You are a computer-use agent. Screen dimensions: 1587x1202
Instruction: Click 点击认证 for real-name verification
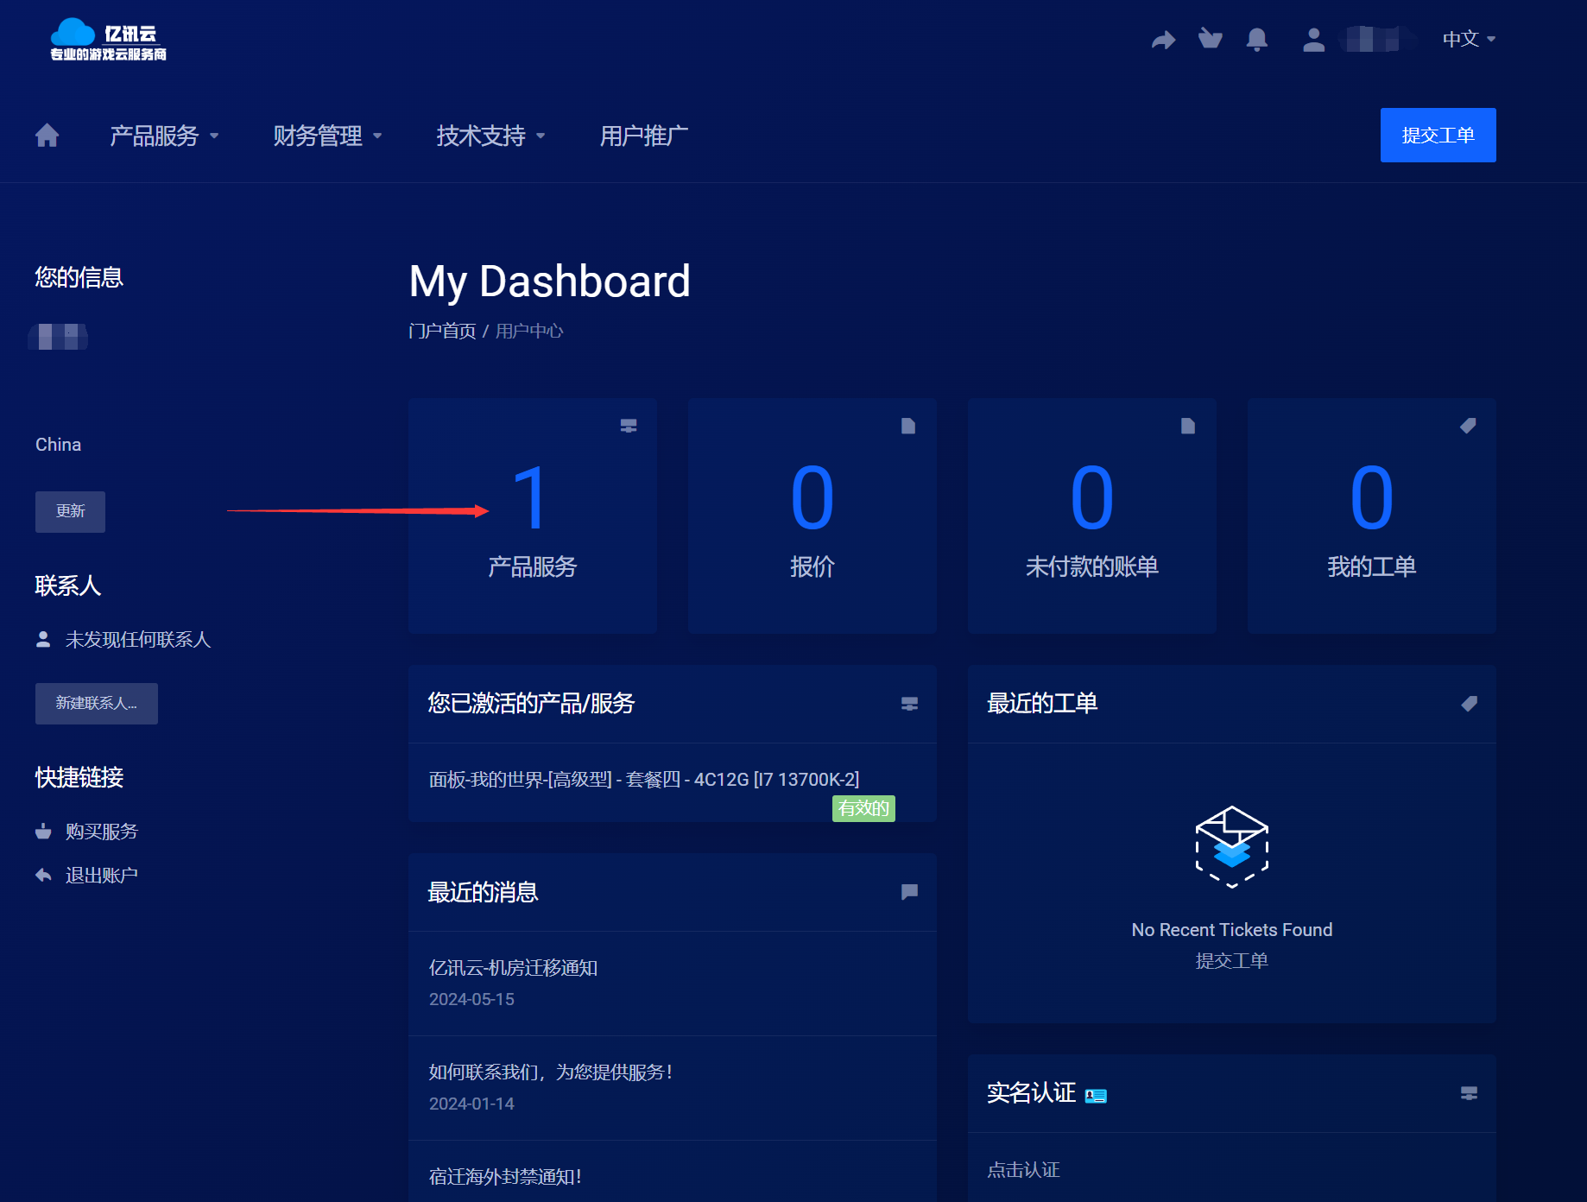(1023, 1170)
